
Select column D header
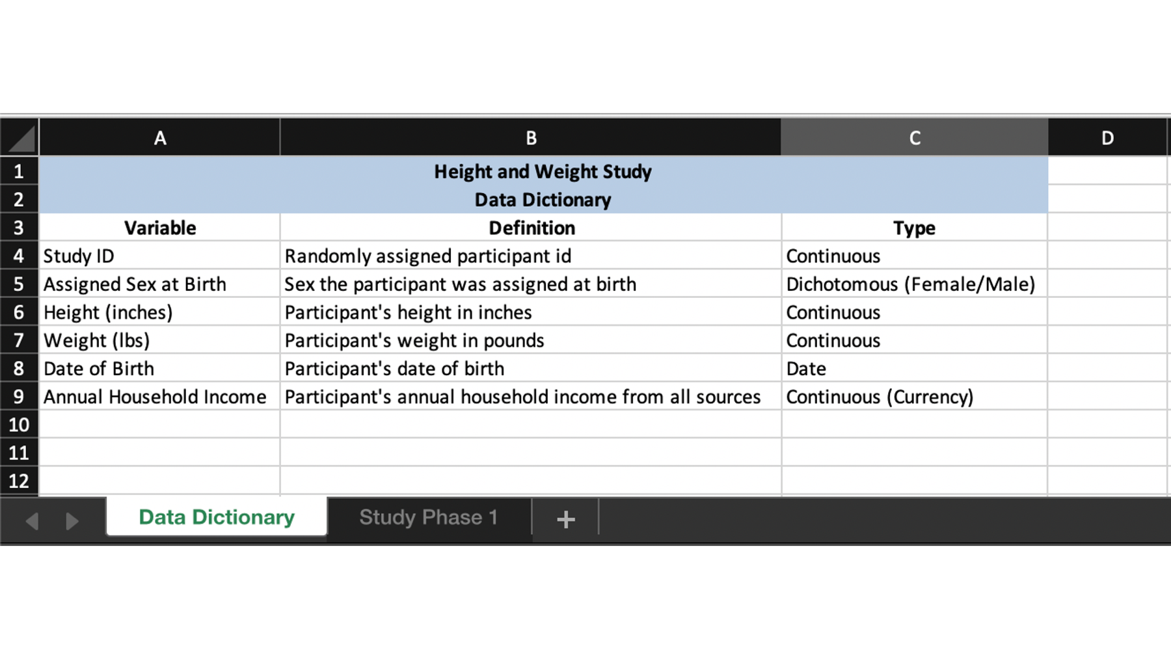[1107, 137]
